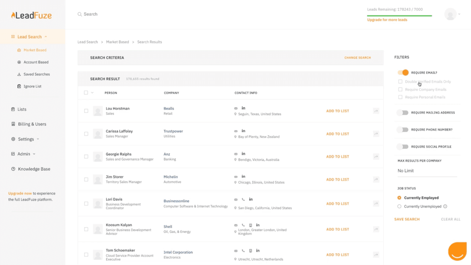Enable the Require Mailing Address switch
The image size is (471, 265).
click(x=403, y=113)
